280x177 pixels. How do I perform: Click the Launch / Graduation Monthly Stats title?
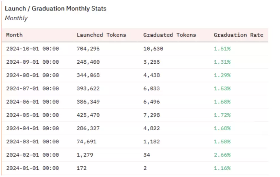[x=55, y=8]
